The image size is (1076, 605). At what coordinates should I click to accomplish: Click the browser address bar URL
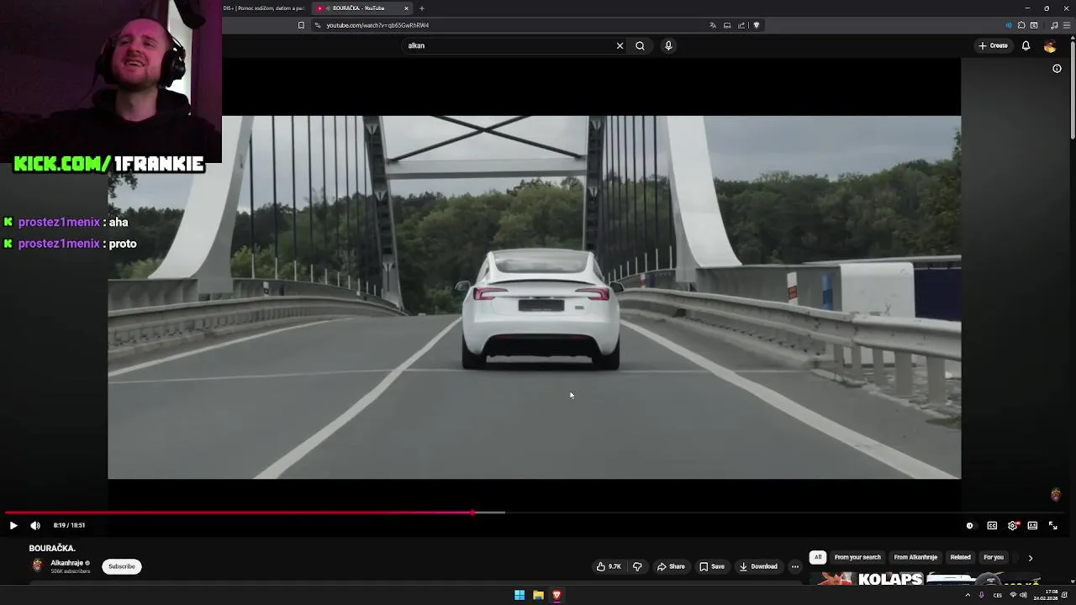(x=377, y=25)
